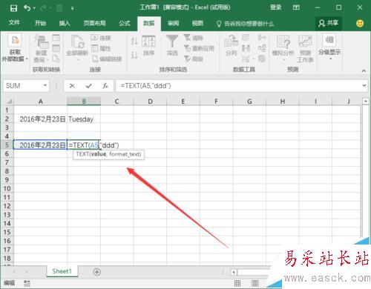Click the Undo arrow icon

pos(27,8)
